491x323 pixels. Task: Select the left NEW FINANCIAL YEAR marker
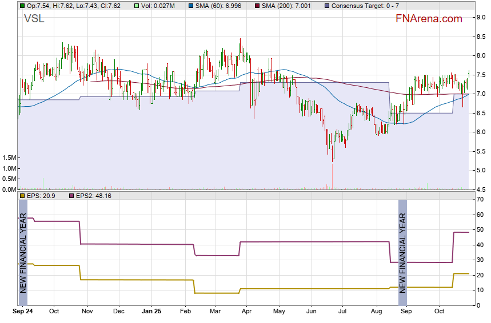pos(23,252)
